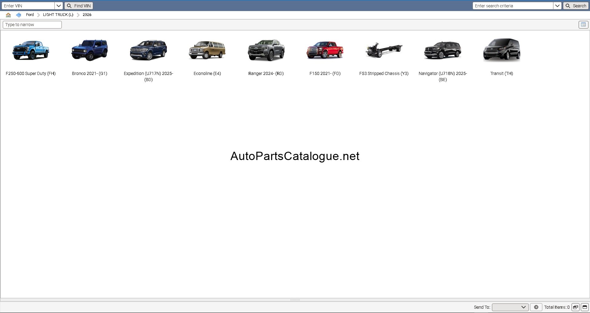This screenshot has height=313, width=590.
Task: Open the F150 2021- red truck thumbnail
Action: click(325, 50)
